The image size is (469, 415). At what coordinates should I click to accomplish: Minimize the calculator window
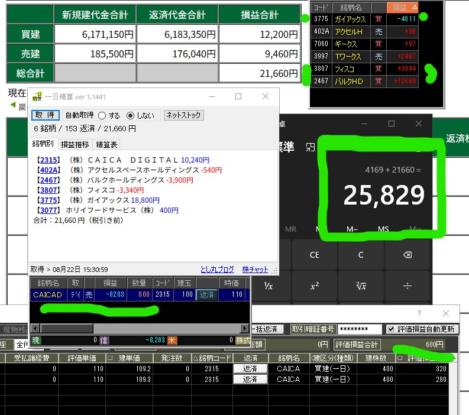(x=364, y=124)
